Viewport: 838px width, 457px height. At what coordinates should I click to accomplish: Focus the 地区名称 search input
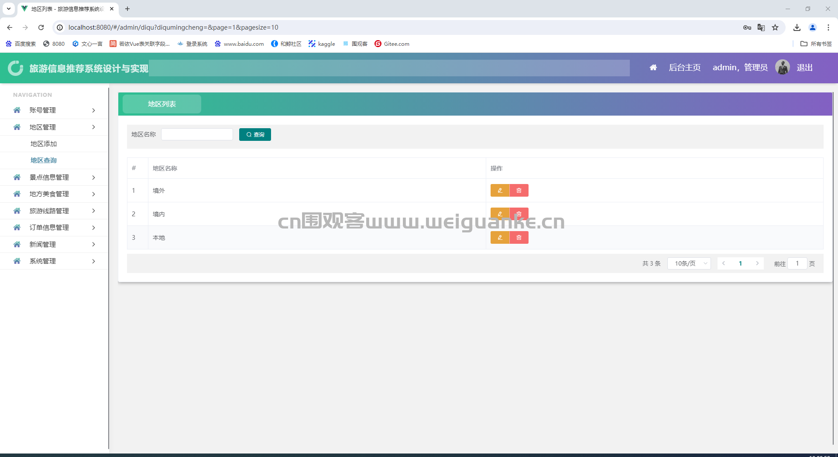click(197, 134)
